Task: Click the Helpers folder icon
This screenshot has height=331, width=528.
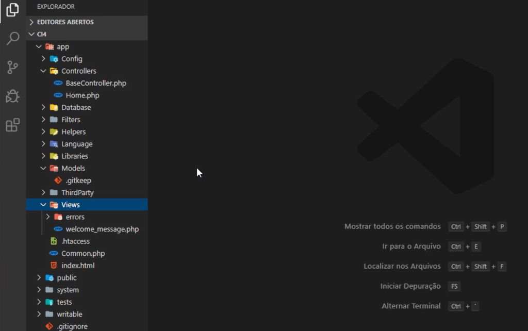Action: (x=54, y=131)
